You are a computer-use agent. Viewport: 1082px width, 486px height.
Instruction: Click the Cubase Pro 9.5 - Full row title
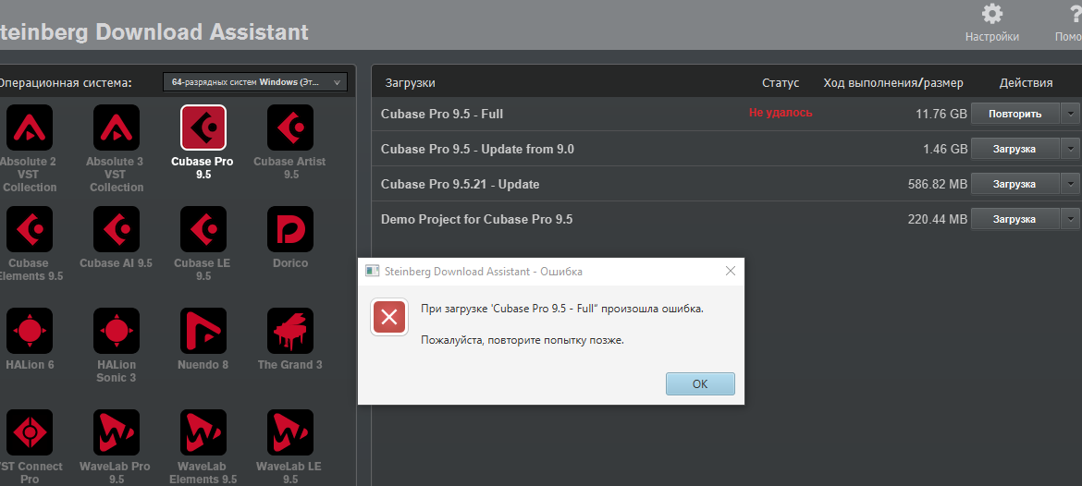tap(442, 114)
